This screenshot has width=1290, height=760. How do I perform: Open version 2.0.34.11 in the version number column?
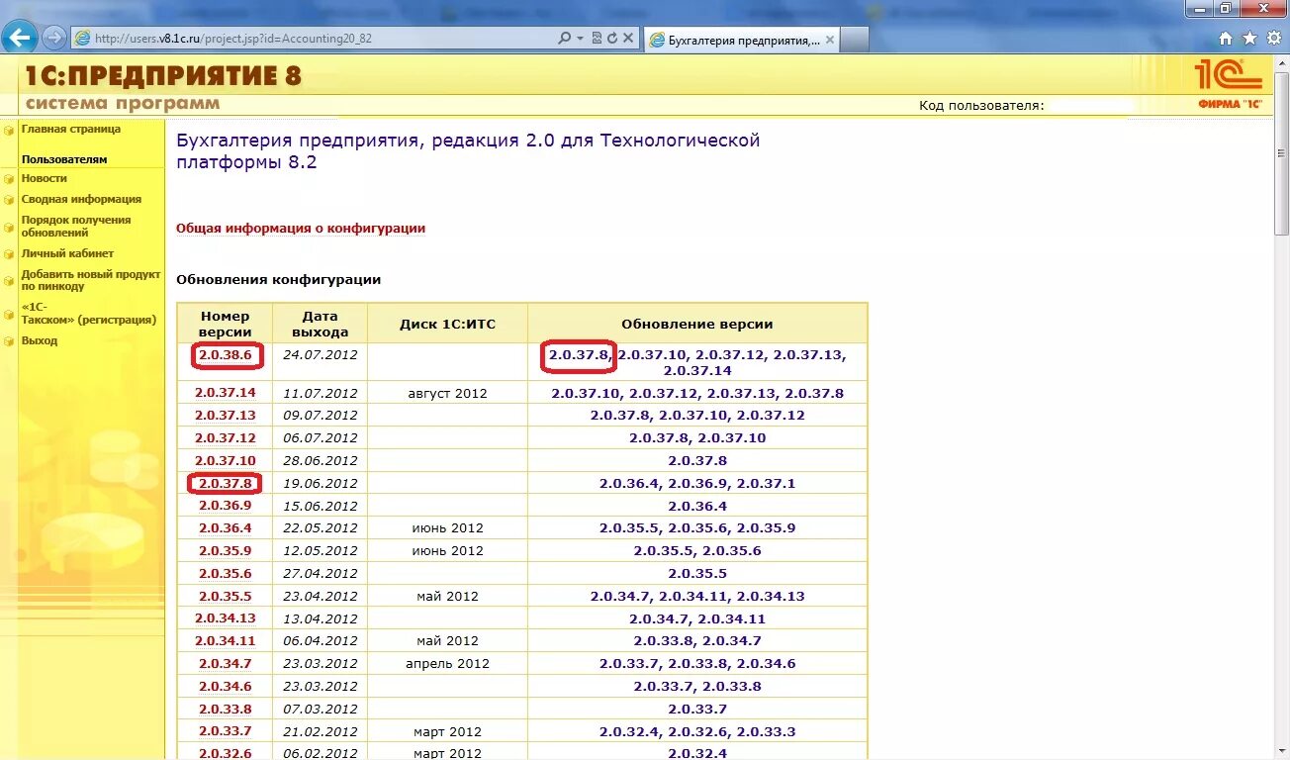[x=226, y=641]
